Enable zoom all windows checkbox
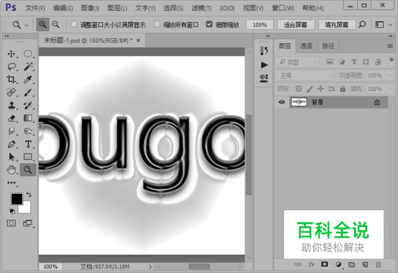The image size is (398, 273). click(157, 24)
